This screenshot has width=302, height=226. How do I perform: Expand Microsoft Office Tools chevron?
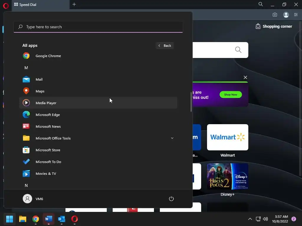pyautogui.click(x=172, y=138)
